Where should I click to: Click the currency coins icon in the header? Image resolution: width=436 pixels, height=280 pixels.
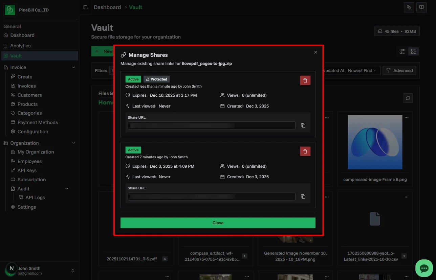(409, 7)
